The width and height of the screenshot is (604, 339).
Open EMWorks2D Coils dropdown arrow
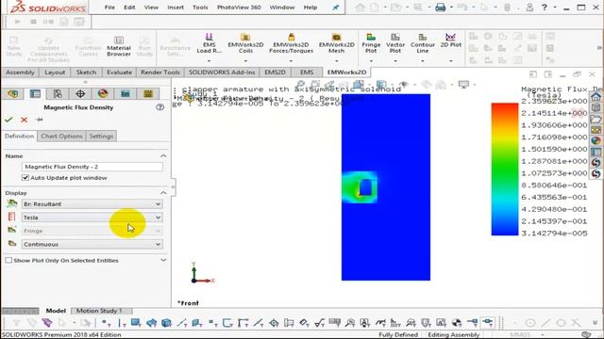245,61
